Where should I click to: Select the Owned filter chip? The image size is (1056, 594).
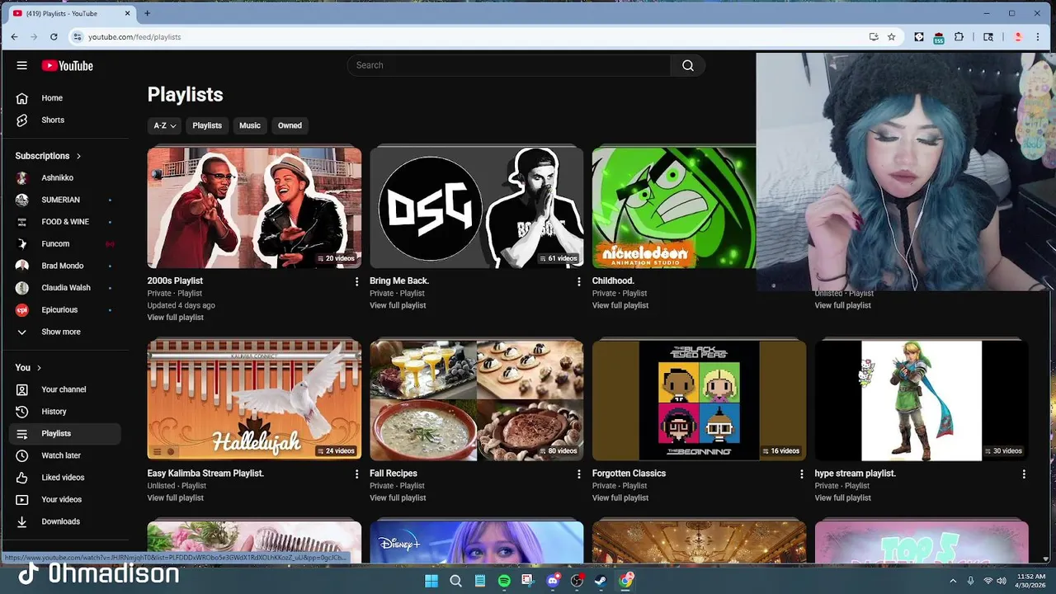[290, 125]
